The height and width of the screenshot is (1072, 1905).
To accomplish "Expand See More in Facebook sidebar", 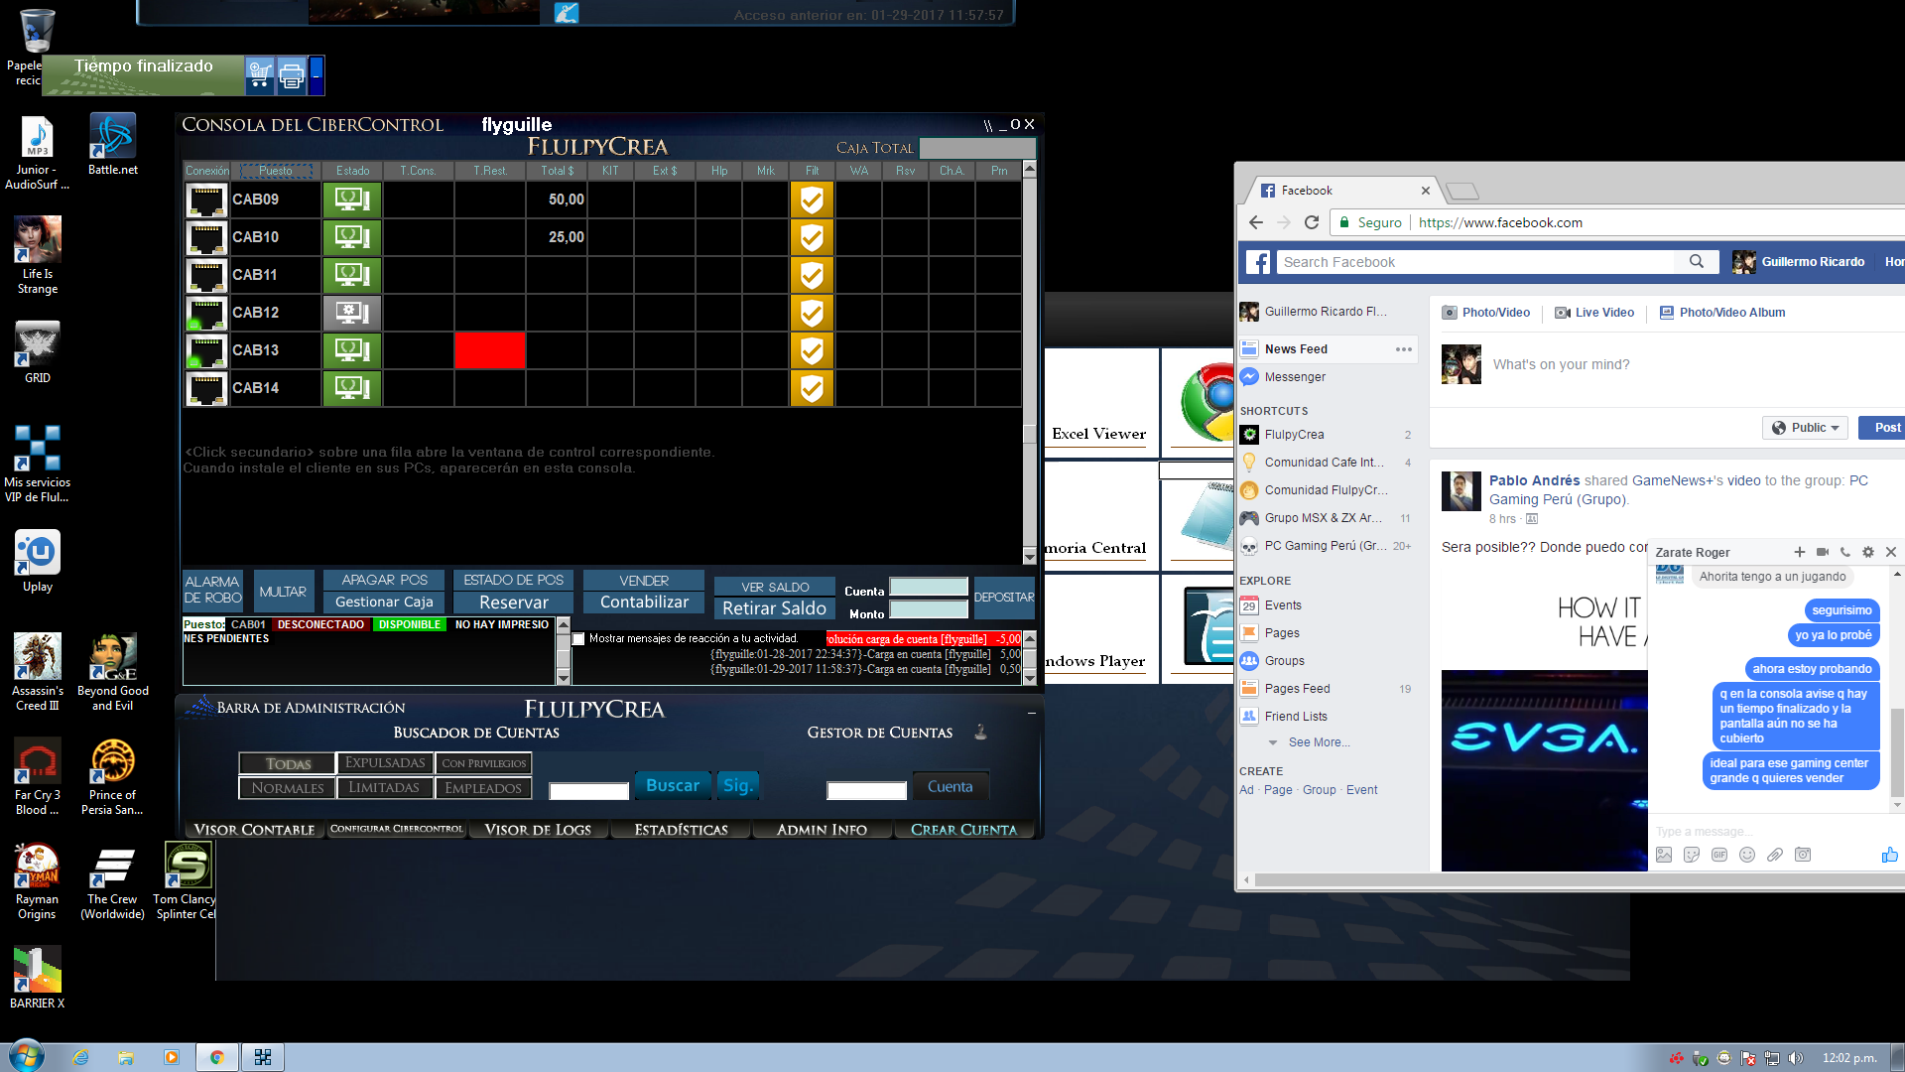I will (x=1319, y=742).
